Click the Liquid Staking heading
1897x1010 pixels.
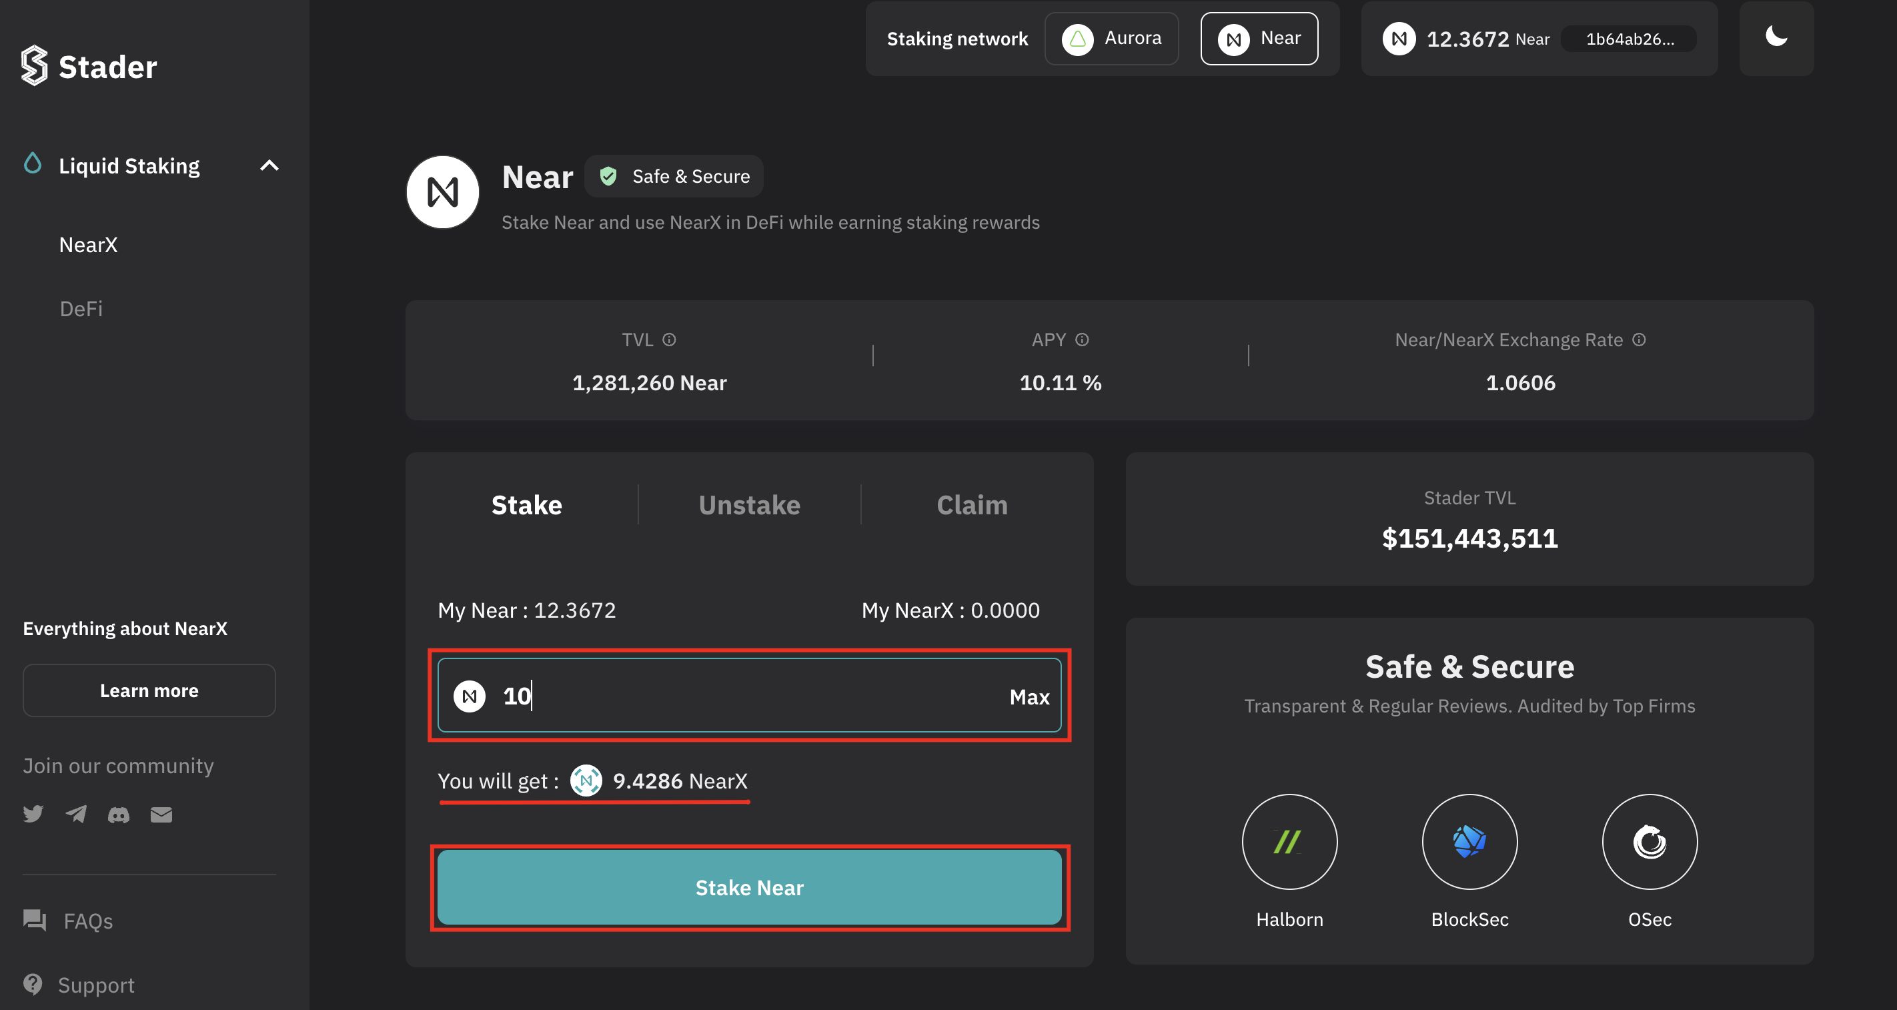click(x=129, y=165)
